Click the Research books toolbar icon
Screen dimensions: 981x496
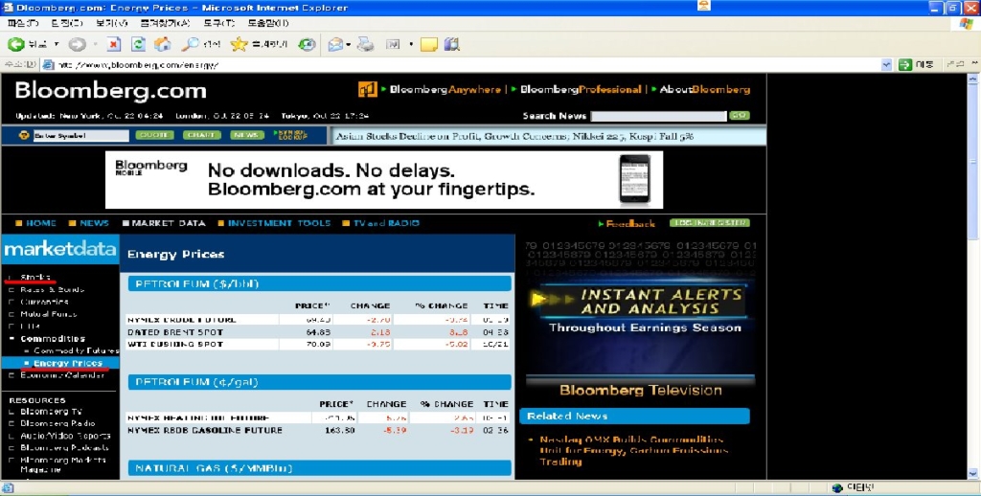coord(452,44)
